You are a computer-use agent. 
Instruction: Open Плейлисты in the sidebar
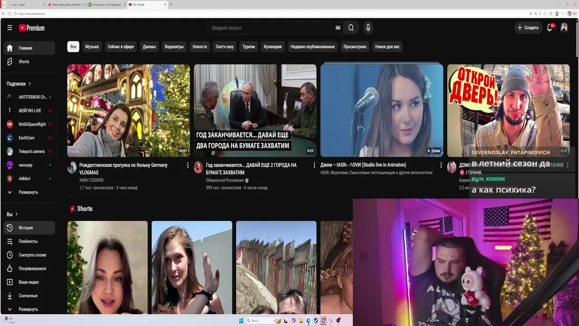click(30, 241)
